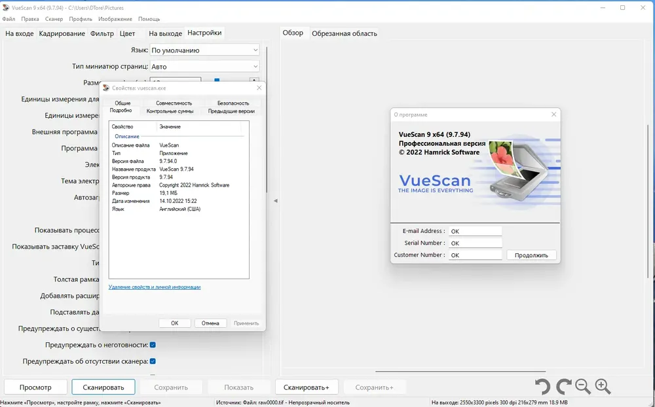Switch to the Цвет tab
This screenshot has width=655, height=407.
tap(128, 33)
